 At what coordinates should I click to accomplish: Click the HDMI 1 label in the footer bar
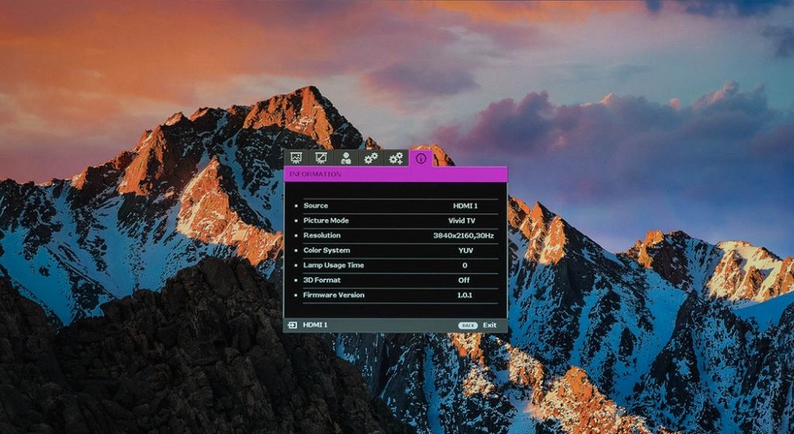click(315, 325)
